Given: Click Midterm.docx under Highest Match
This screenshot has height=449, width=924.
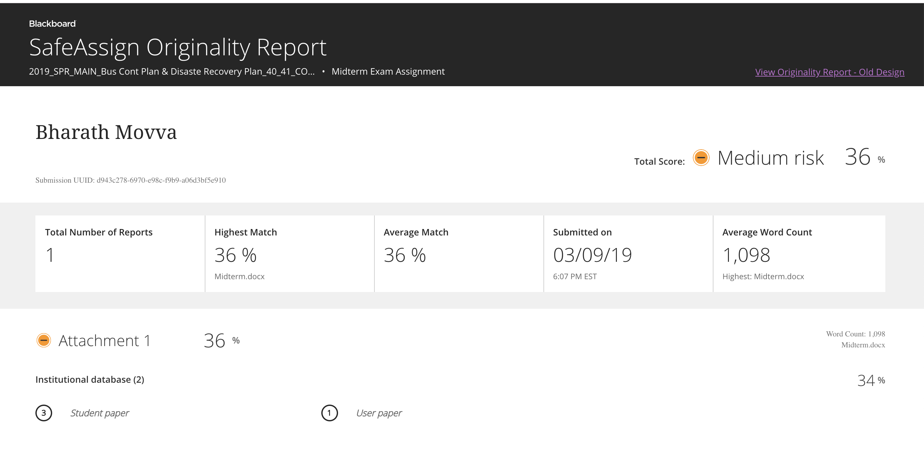Looking at the screenshot, I should 239,276.
